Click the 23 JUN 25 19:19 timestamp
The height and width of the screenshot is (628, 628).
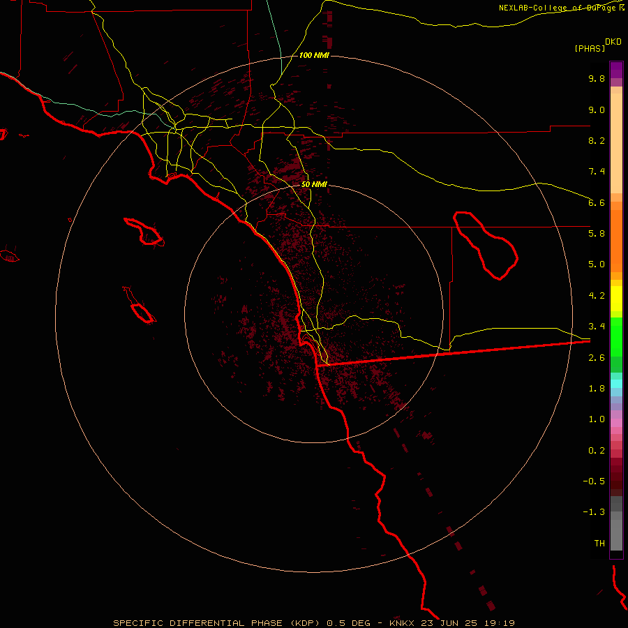click(x=468, y=623)
